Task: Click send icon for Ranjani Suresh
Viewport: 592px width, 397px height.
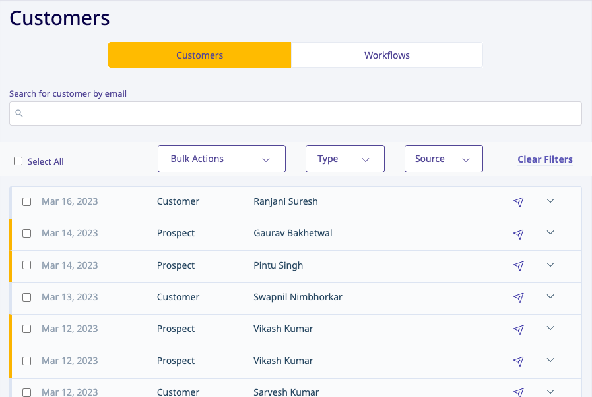Action: point(519,202)
